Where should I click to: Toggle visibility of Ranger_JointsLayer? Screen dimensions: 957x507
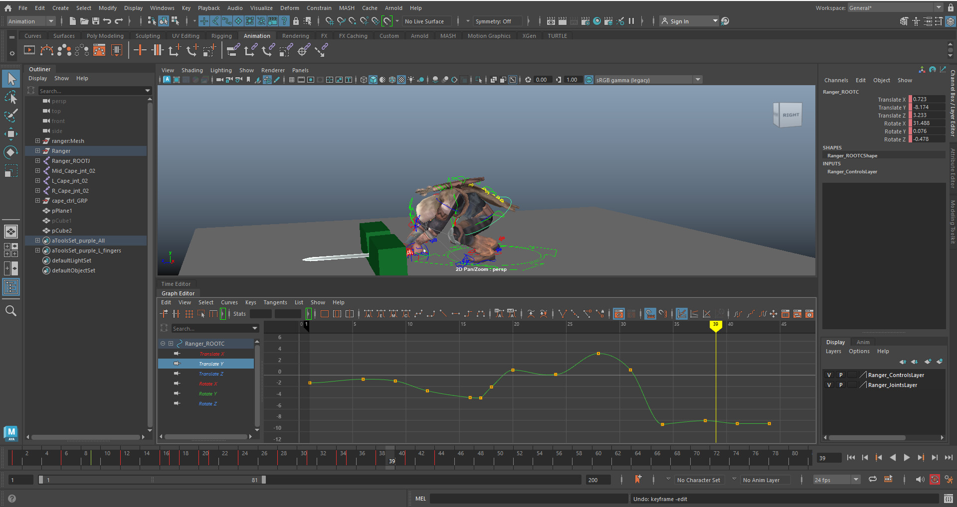[x=829, y=384]
